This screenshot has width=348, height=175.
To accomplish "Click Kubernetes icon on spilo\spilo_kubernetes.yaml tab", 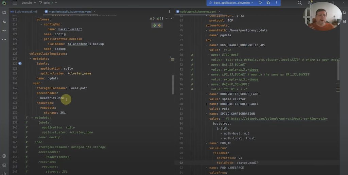I will pos(177,12).
